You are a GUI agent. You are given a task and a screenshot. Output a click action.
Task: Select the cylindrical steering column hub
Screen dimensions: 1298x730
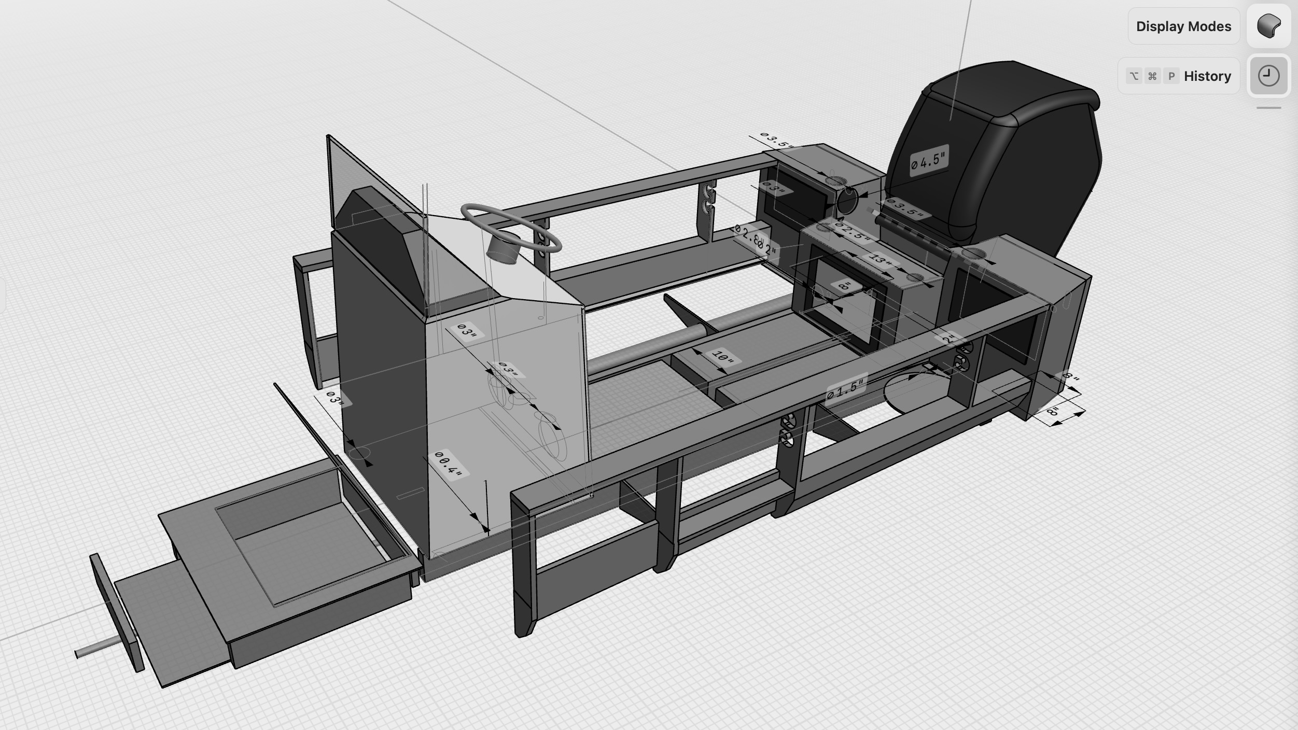pos(503,249)
